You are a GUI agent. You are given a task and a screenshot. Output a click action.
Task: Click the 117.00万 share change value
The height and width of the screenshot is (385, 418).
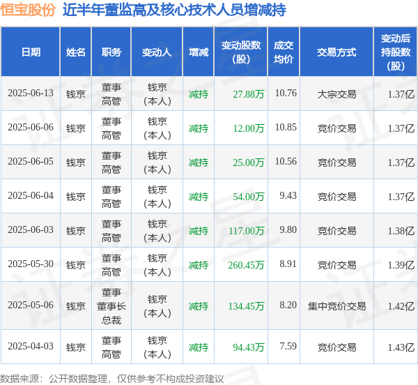point(247,231)
